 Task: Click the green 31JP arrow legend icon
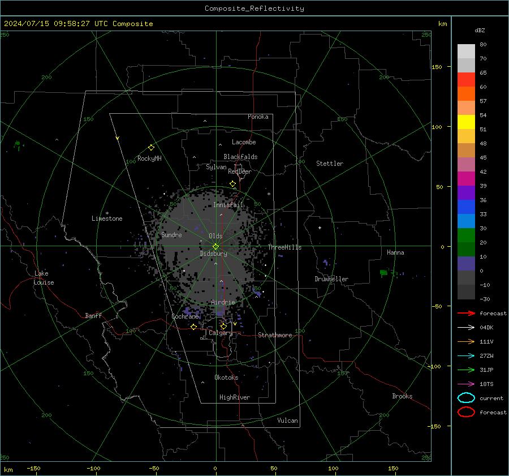click(466, 370)
